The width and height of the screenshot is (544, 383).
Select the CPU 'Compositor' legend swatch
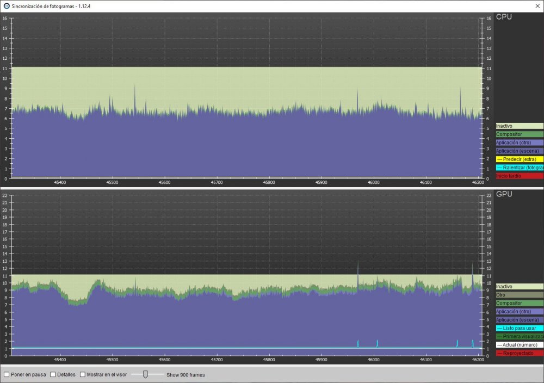click(519, 134)
